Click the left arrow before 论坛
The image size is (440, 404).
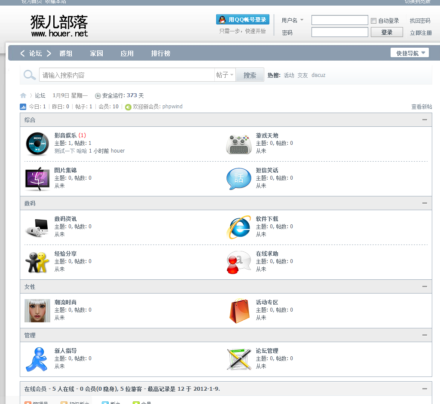pos(22,53)
